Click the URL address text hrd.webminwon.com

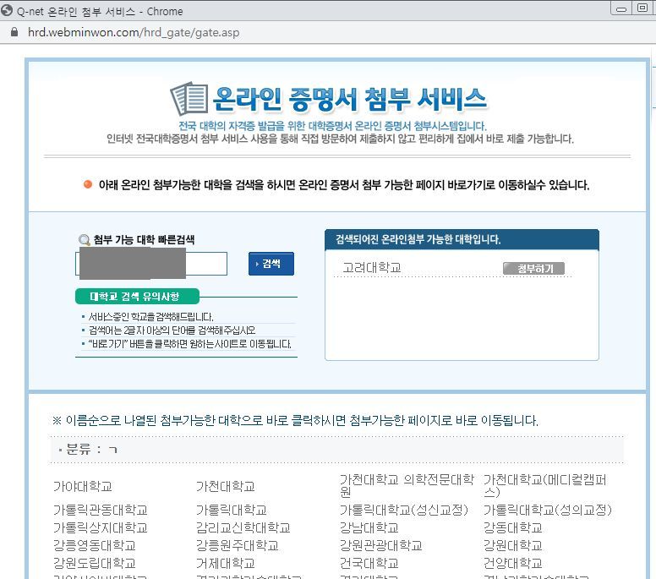tap(134, 32)
